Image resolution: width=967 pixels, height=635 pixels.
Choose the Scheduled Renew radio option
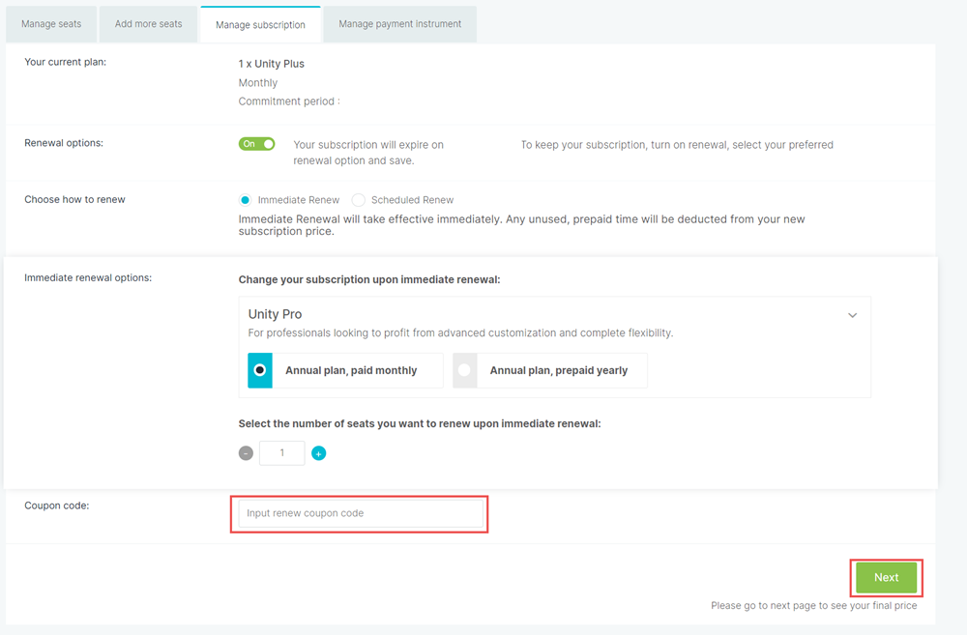click(359, 200)
